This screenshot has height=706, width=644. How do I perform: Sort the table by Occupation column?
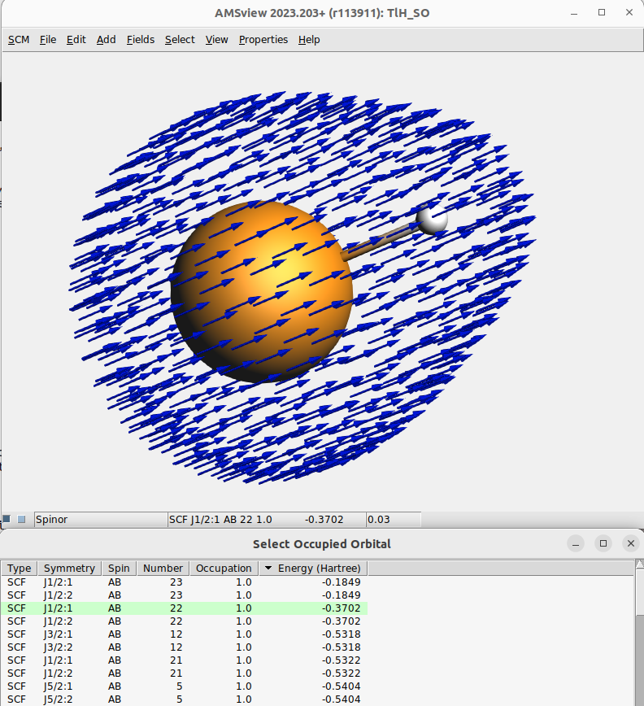(224, 568)
